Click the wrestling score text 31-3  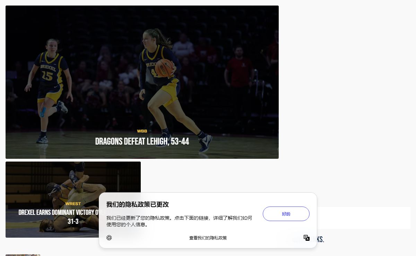[73, 221]
